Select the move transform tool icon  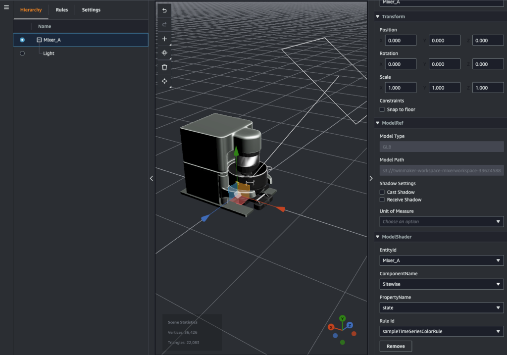point(164,81)
